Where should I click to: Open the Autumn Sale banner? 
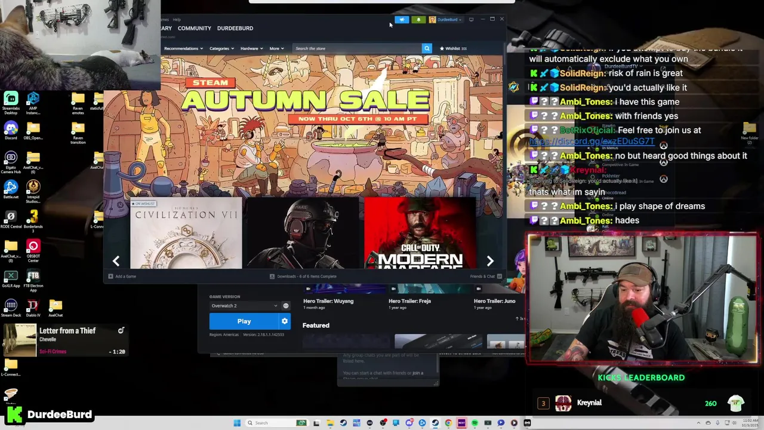[x=303, y=125]
